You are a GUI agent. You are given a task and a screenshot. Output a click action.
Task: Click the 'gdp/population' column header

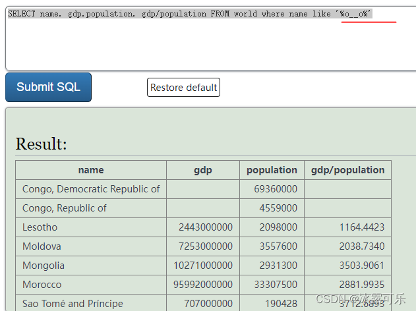tap(348, 170)
